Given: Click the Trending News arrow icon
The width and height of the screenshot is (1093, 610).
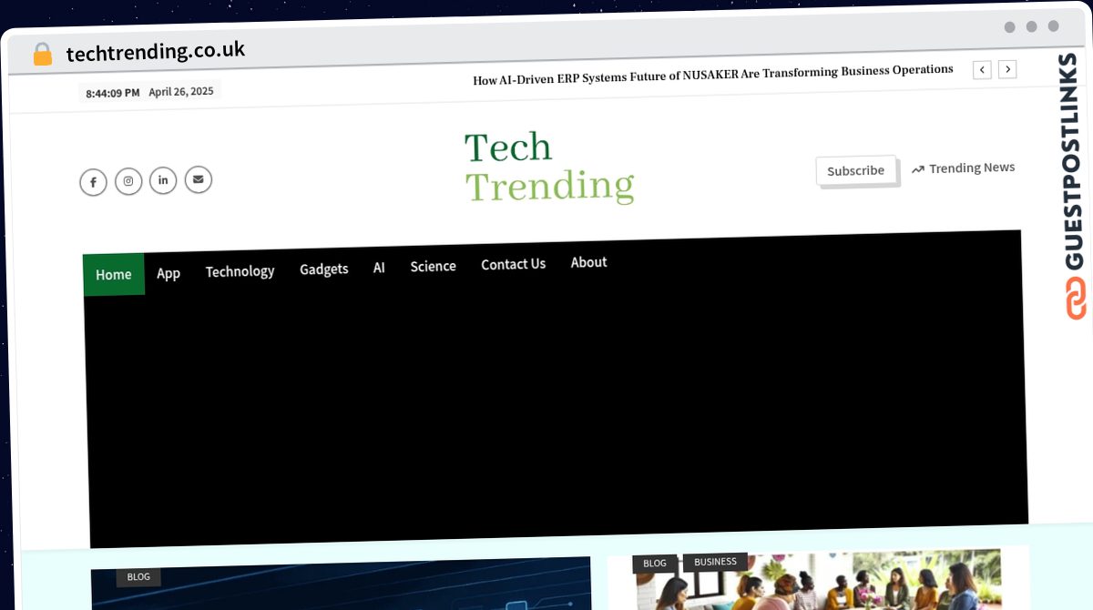Looking at the screenshot, I should pyautogui.click(x=917, y=168).
